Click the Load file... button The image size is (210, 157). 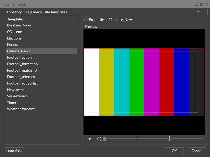(14, 151)
